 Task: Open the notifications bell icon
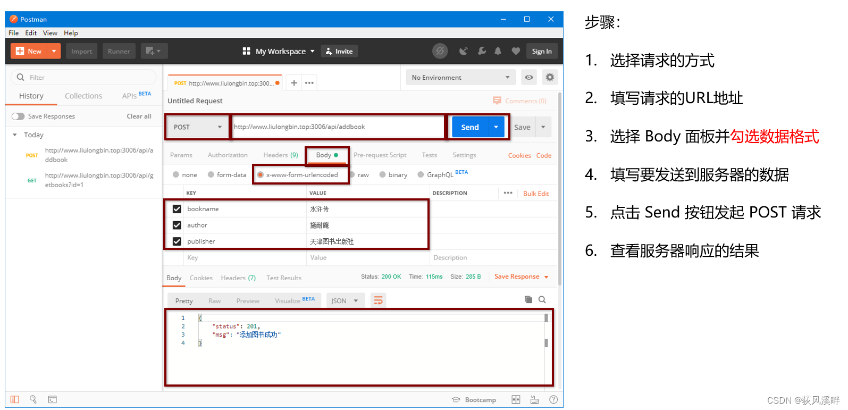tap(498, 51)
